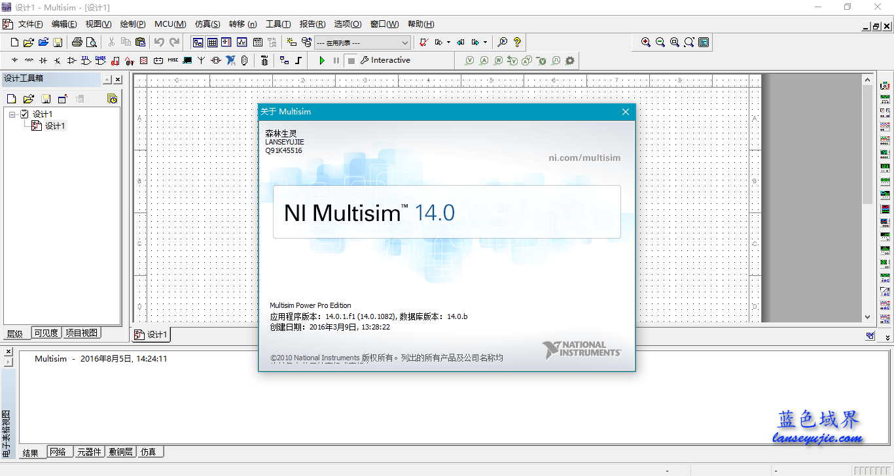Place a CMOS component

pos(101,60)
